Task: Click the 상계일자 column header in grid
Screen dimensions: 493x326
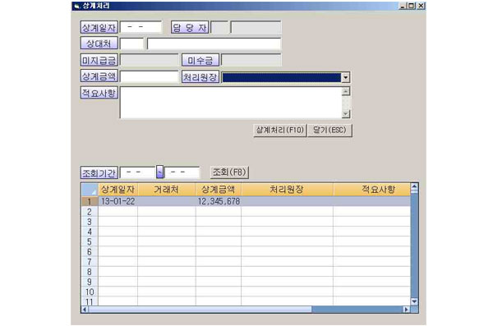Action: pos(117,190)
